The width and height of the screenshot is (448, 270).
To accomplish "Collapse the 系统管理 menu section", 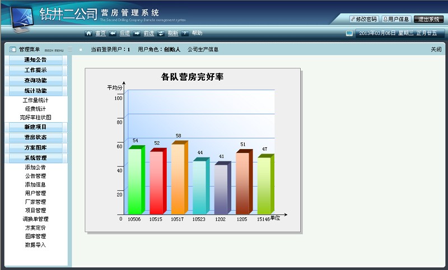I will 36,158.
